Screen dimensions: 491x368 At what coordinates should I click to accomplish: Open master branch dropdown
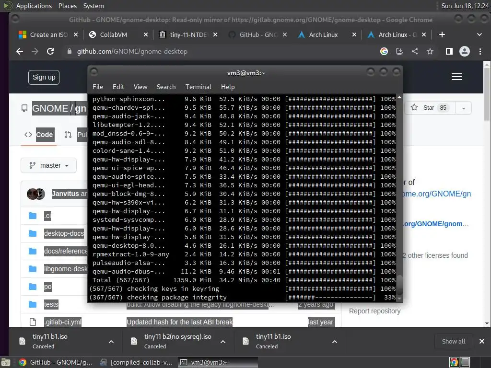click(48, 165)
